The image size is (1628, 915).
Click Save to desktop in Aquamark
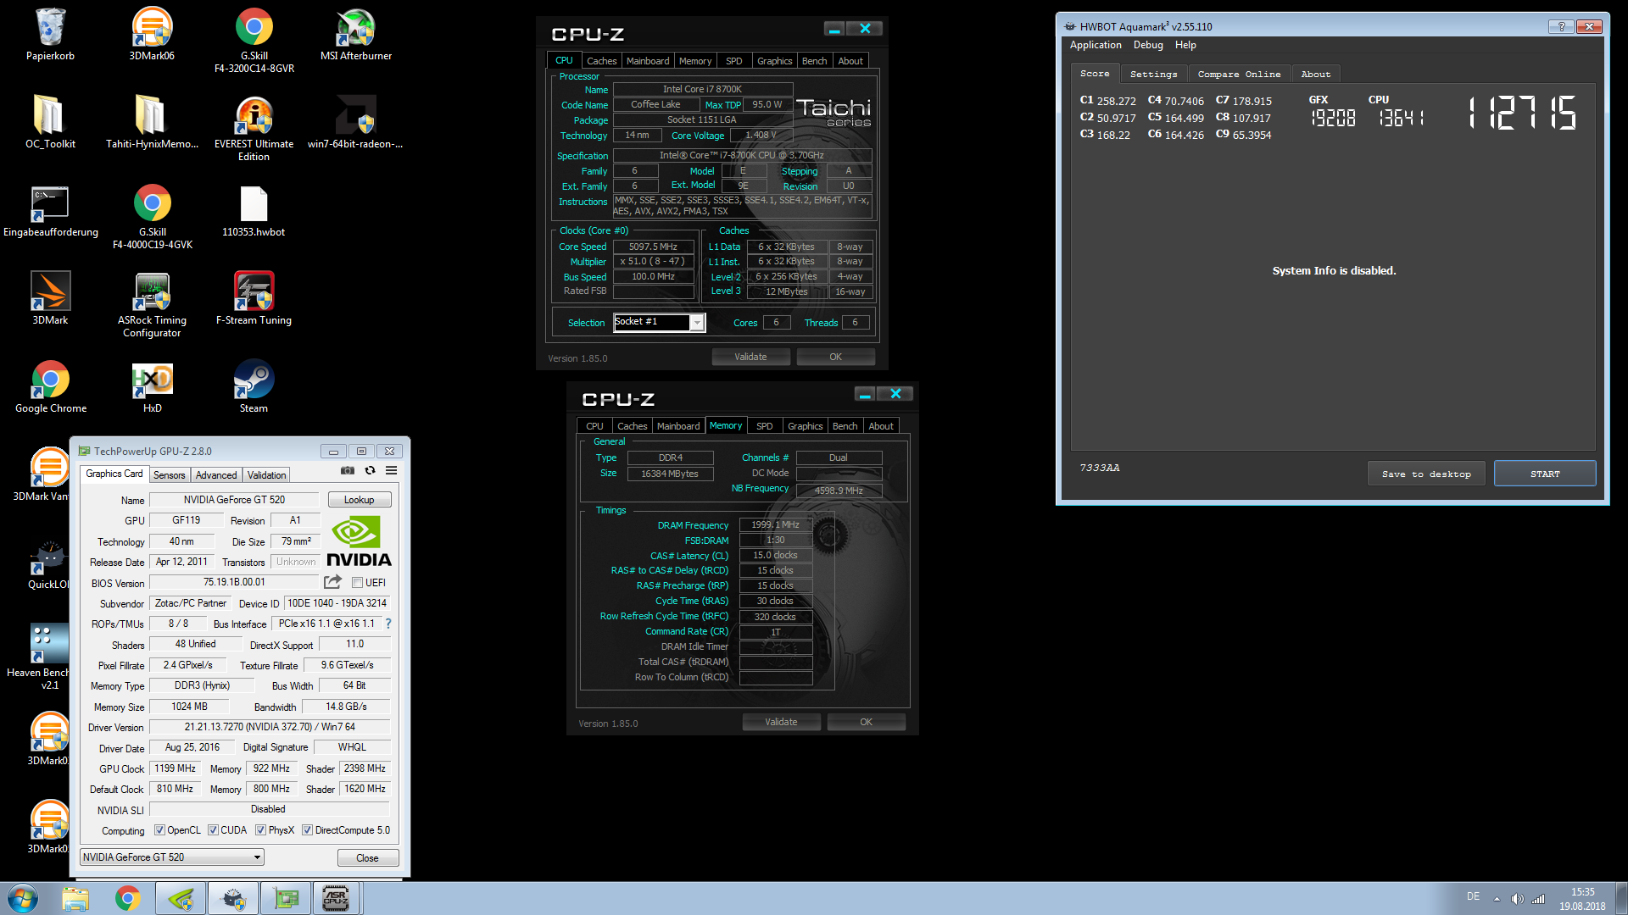(x=1426, y=474)
